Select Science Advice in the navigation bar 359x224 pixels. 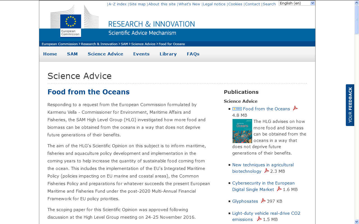(x=105, y=54)
